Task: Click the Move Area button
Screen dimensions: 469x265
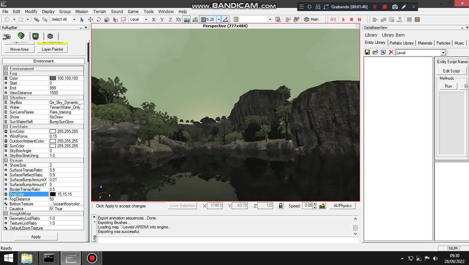Action: tap(19, 49)
